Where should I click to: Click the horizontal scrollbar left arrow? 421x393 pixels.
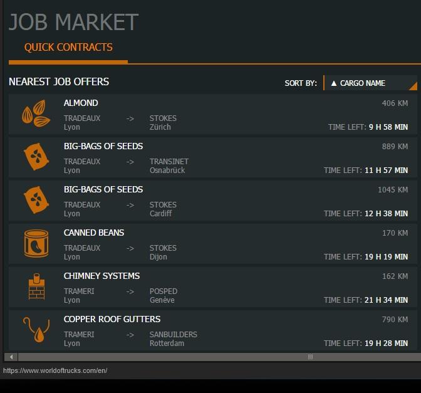coord(11,357)
